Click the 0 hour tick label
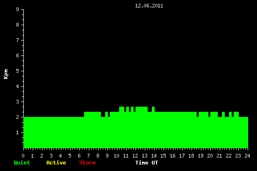This screenshot has height=171, width=257. [23, 156]
